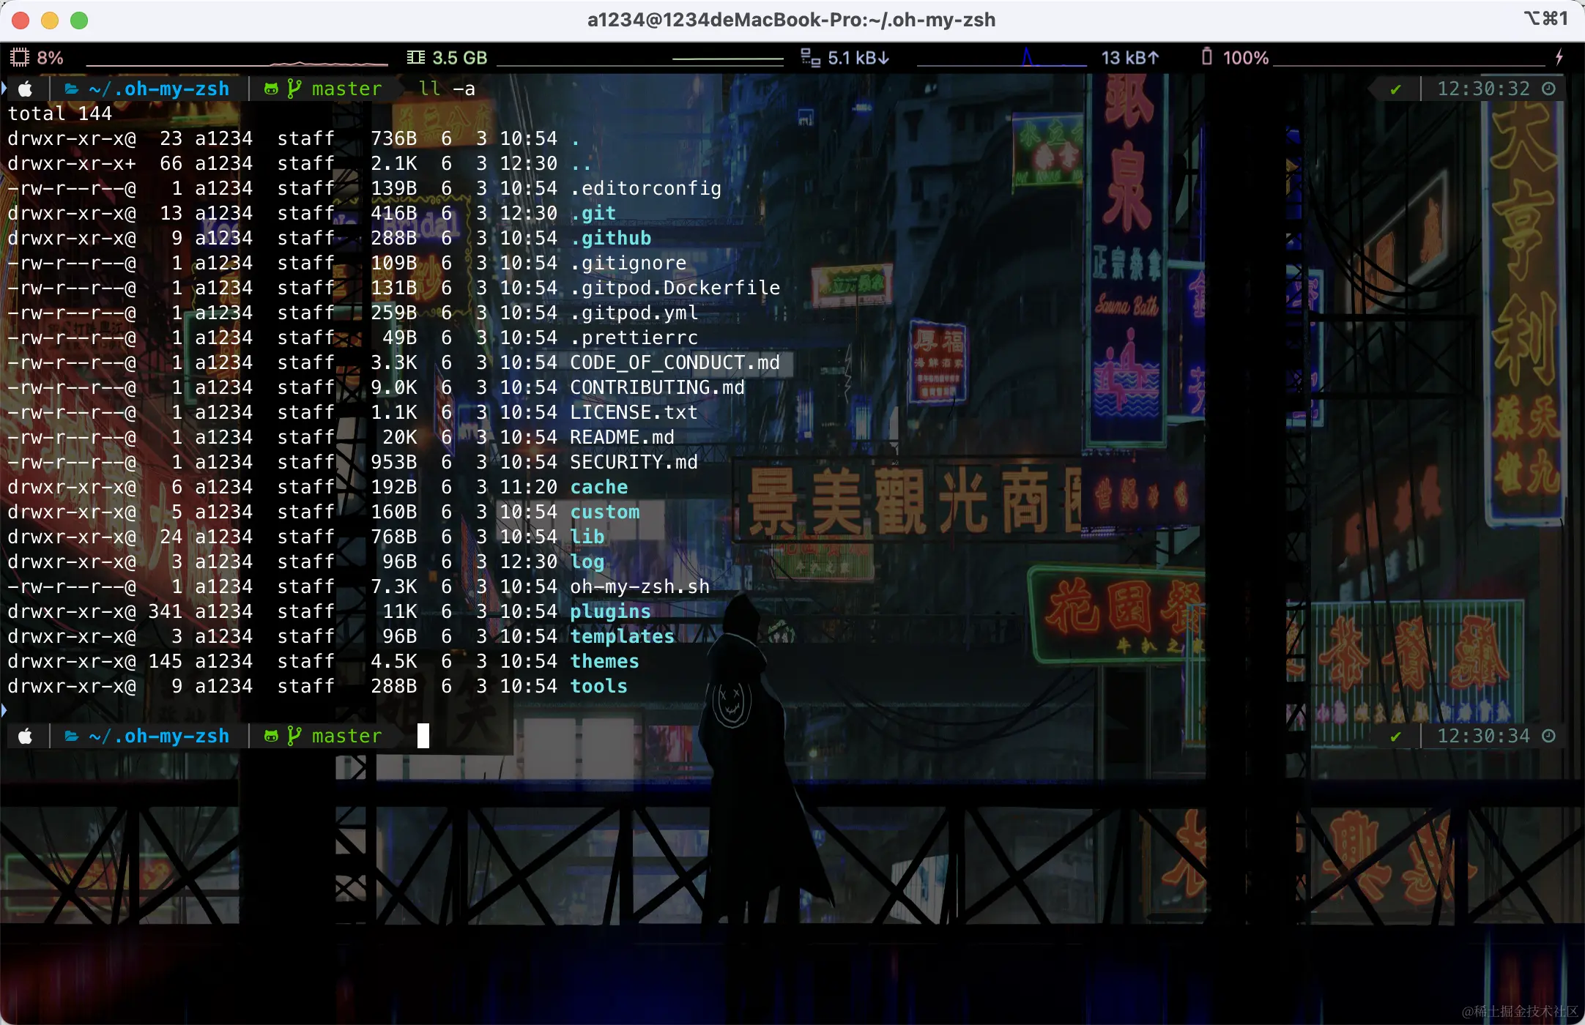Viewport: 1585px width, 1025px height.
Task: Click the README.md file name
Action: [x=623, y=437]
